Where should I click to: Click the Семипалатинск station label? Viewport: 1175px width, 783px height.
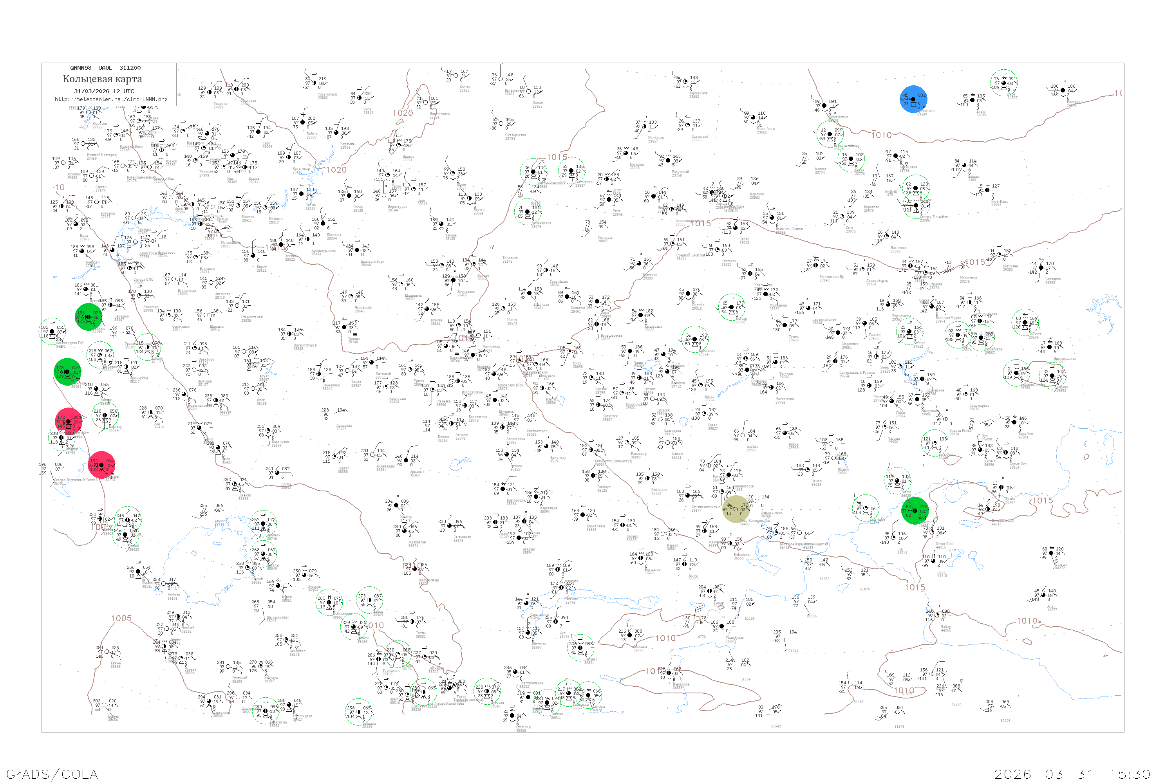(705, 507)
